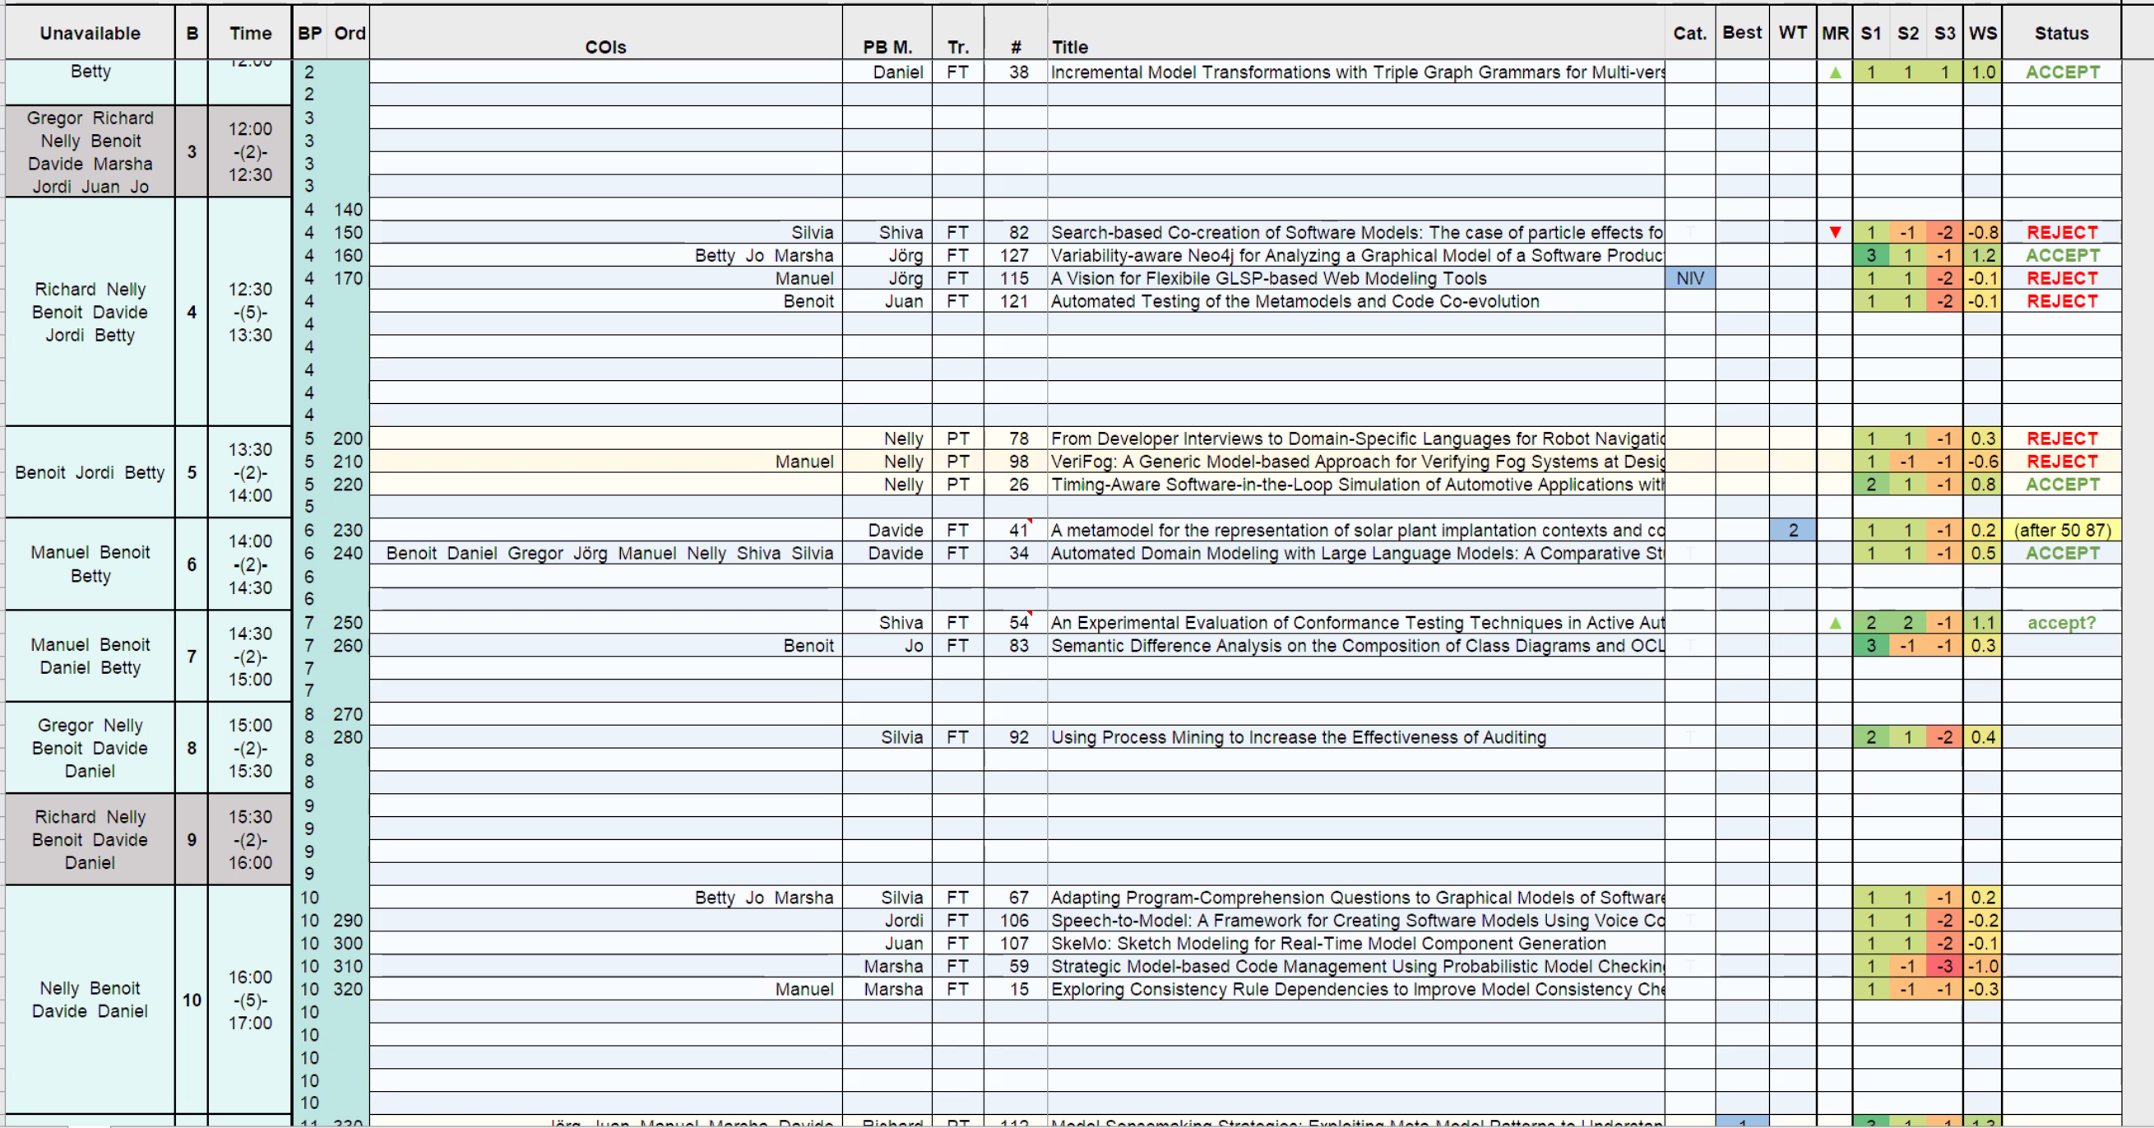Click the 'Title' column header
The height and width of the screenshot is (1128, 2154).
(x=1069, y=47)
